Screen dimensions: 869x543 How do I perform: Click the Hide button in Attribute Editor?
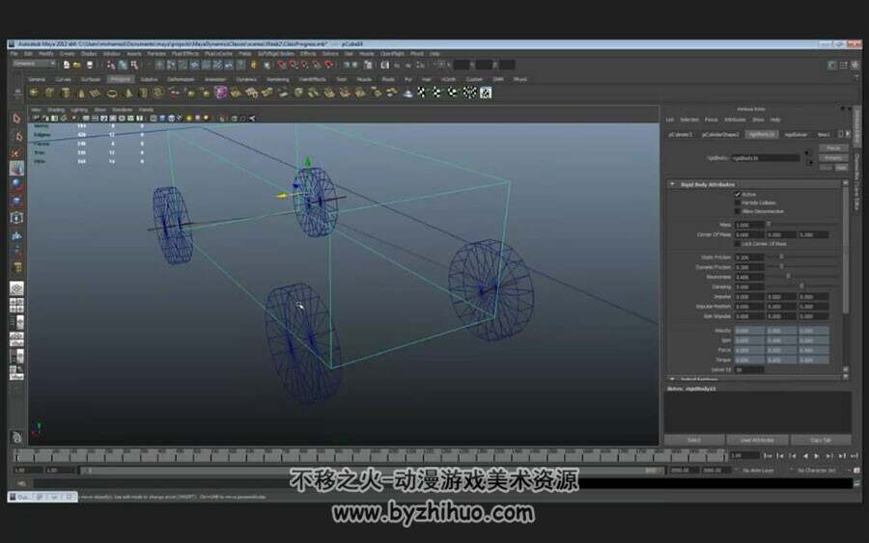click(x=841, y=167)
